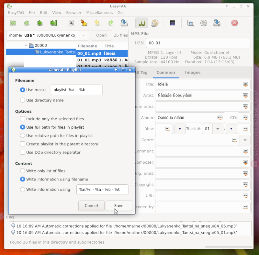Open the Genre dropdown arrow
Image resolution: width=259 pixels, height=255 pixels.
245,140
